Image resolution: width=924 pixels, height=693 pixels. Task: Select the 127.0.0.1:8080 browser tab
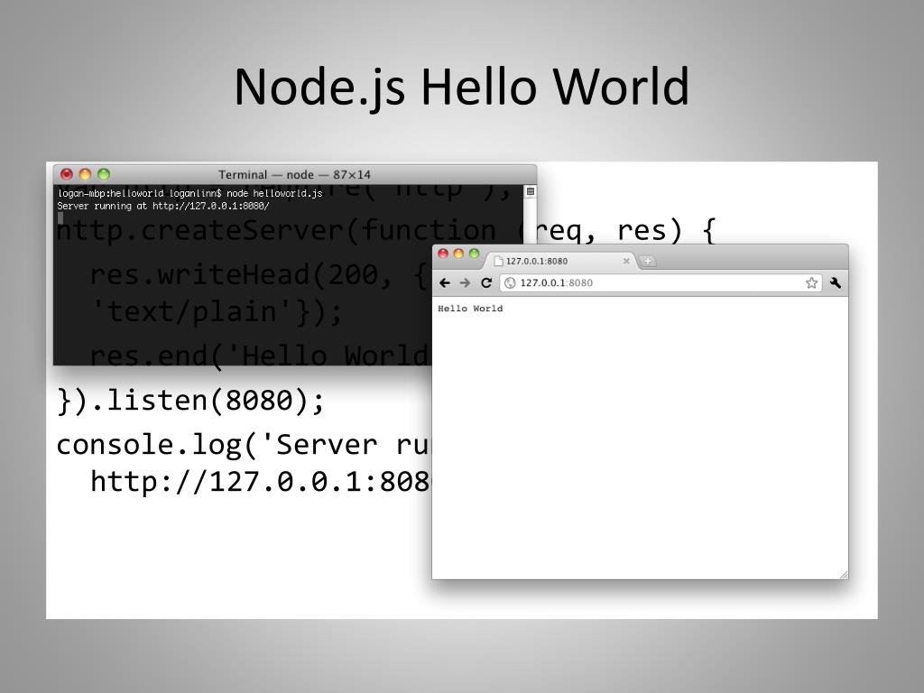click(x=559, y=261)
